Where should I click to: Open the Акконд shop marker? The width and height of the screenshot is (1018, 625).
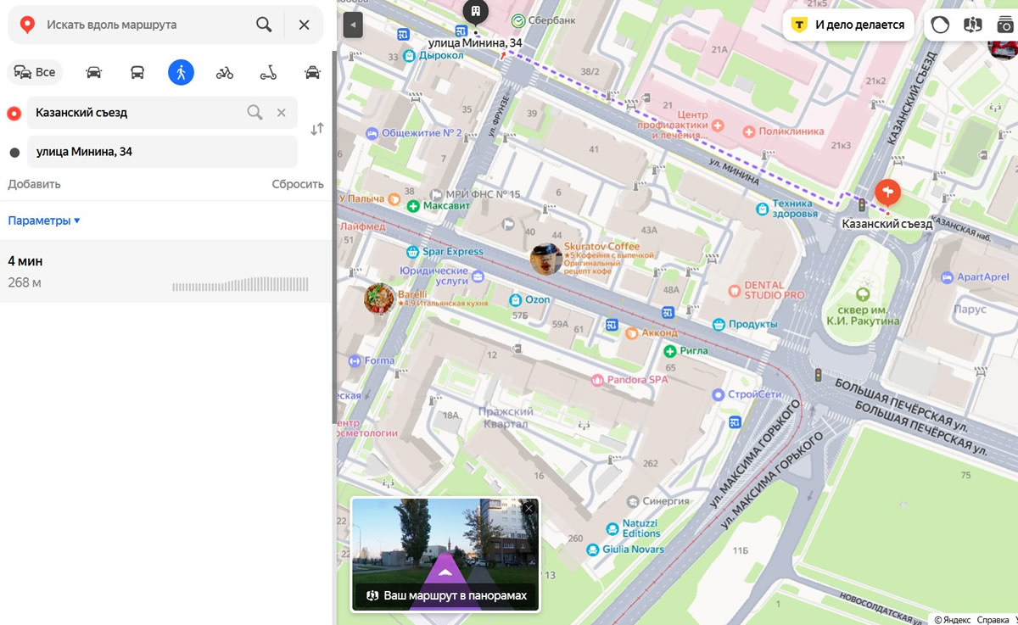coord(631,333)
